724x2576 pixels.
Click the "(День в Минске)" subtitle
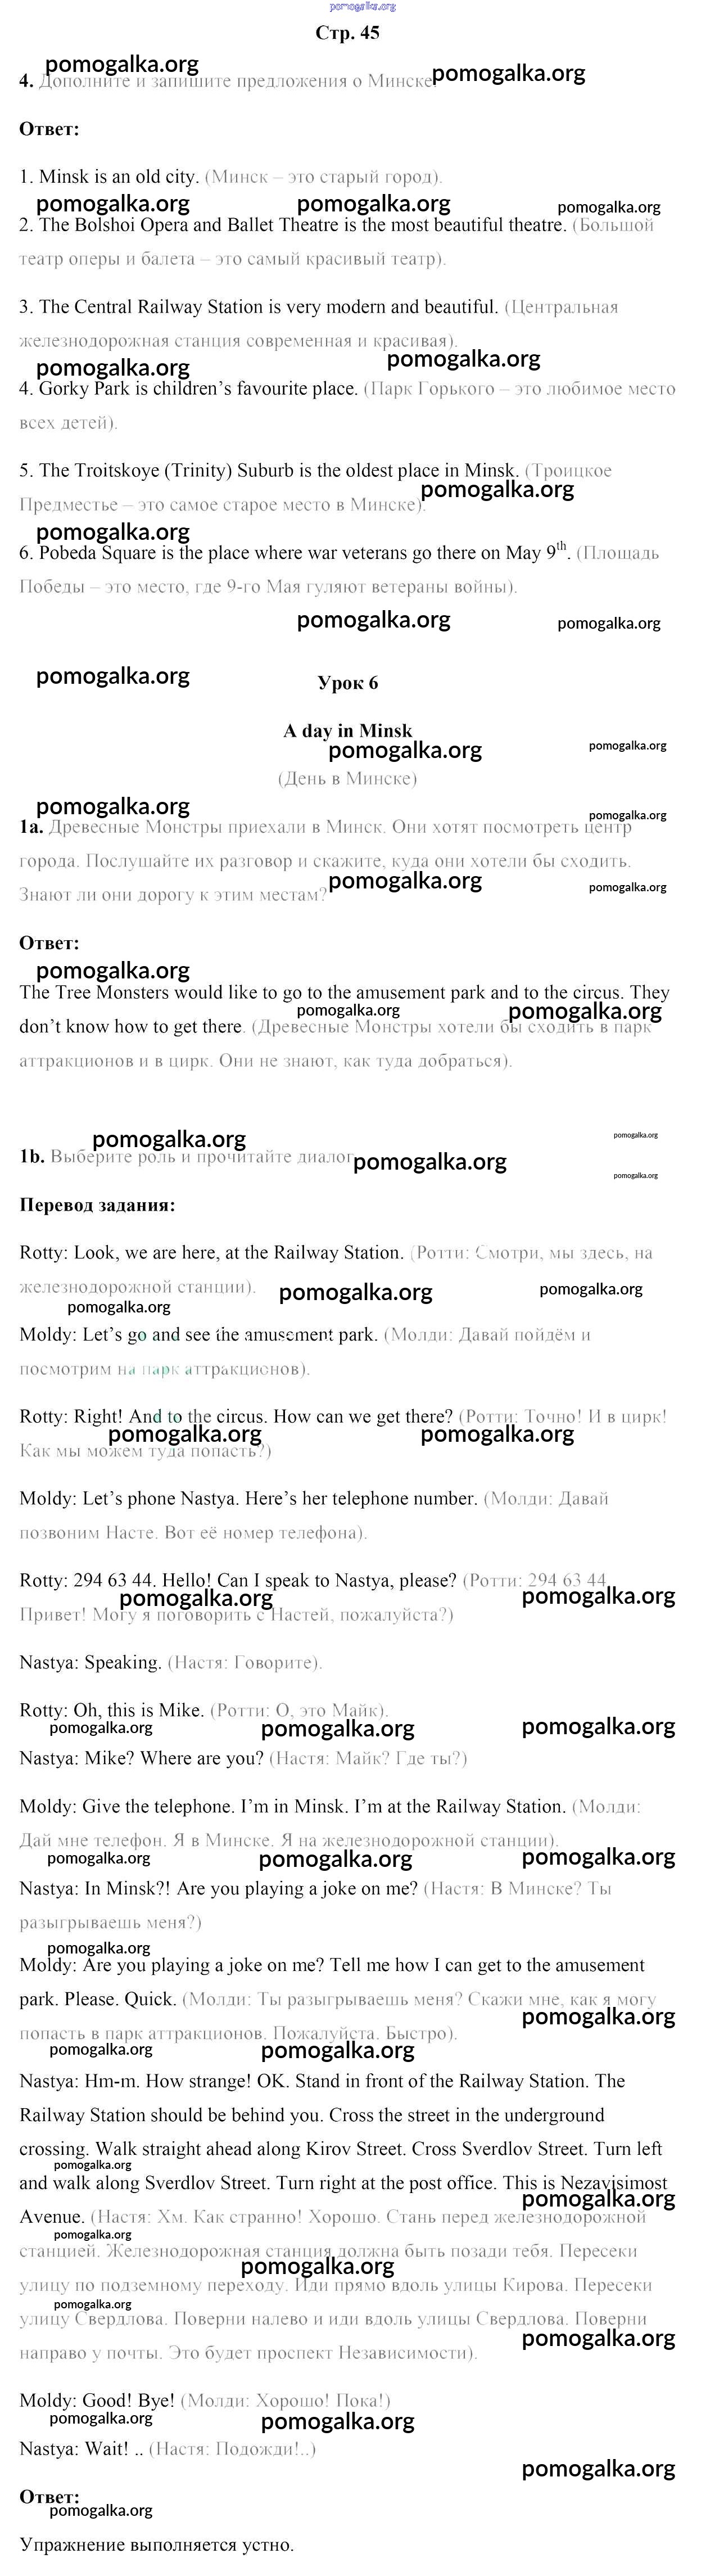347,778
